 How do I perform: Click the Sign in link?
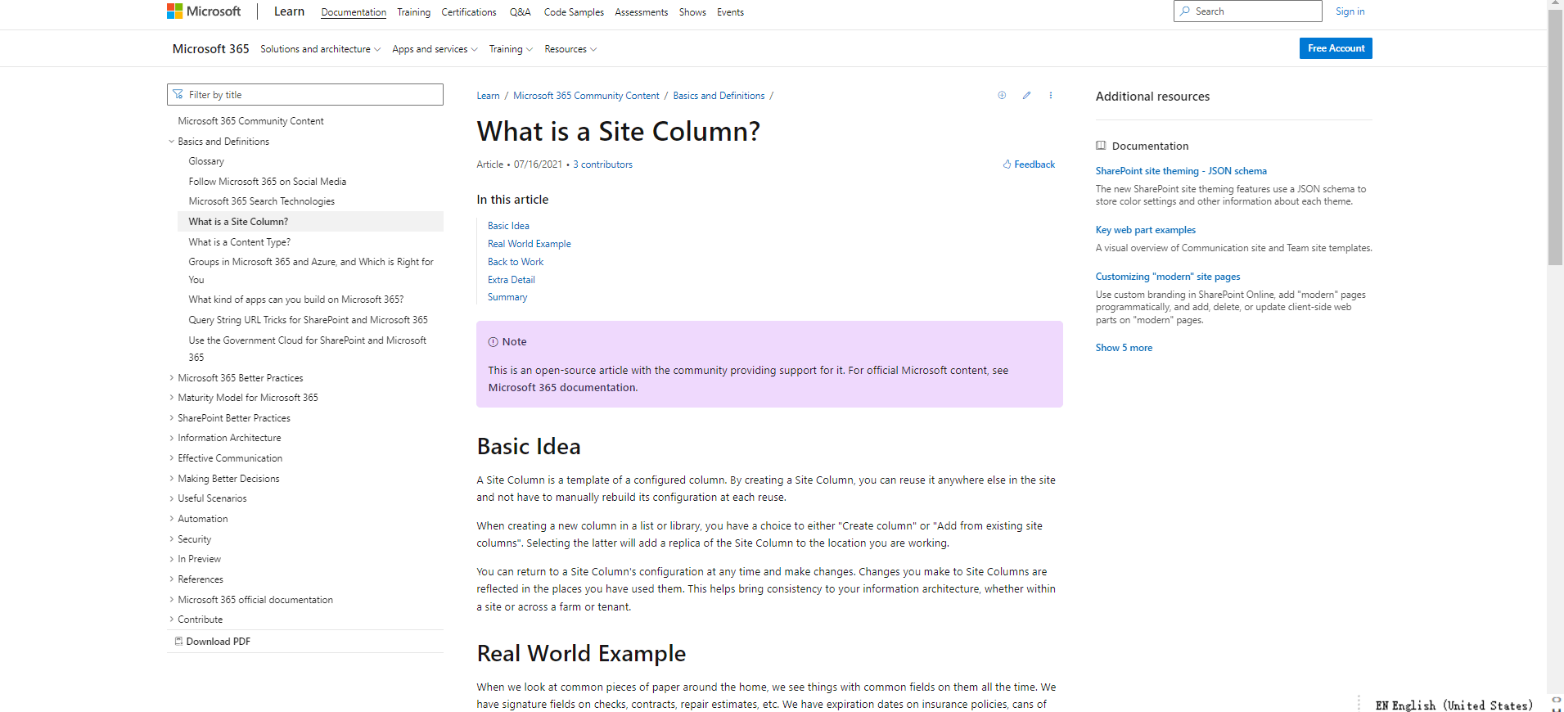1350,11
